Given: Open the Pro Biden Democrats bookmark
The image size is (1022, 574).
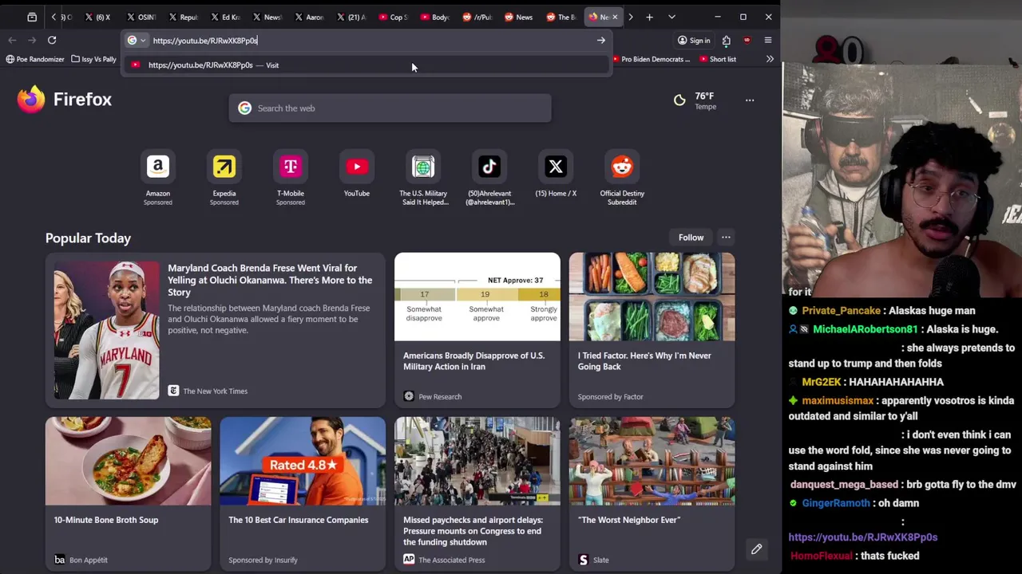Looking at the screenshot, I should pyautogui.click(x=650, y=59).
